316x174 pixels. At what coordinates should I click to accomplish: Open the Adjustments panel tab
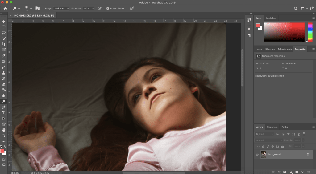click(284, 49)
